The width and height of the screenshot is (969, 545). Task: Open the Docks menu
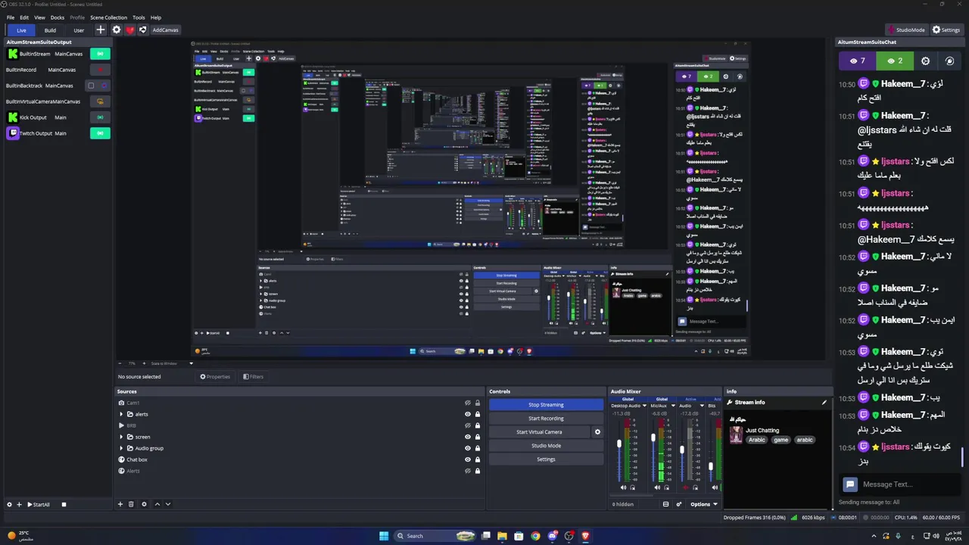pyautogui.click(x=58, y=17)
